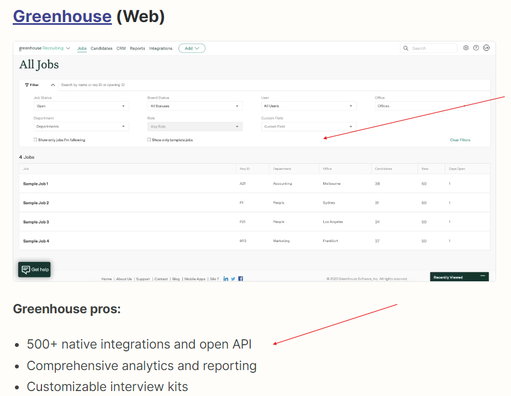Open Sample Job 3
The height and width of the screenshot is (396, 511).
coord(36,222)
